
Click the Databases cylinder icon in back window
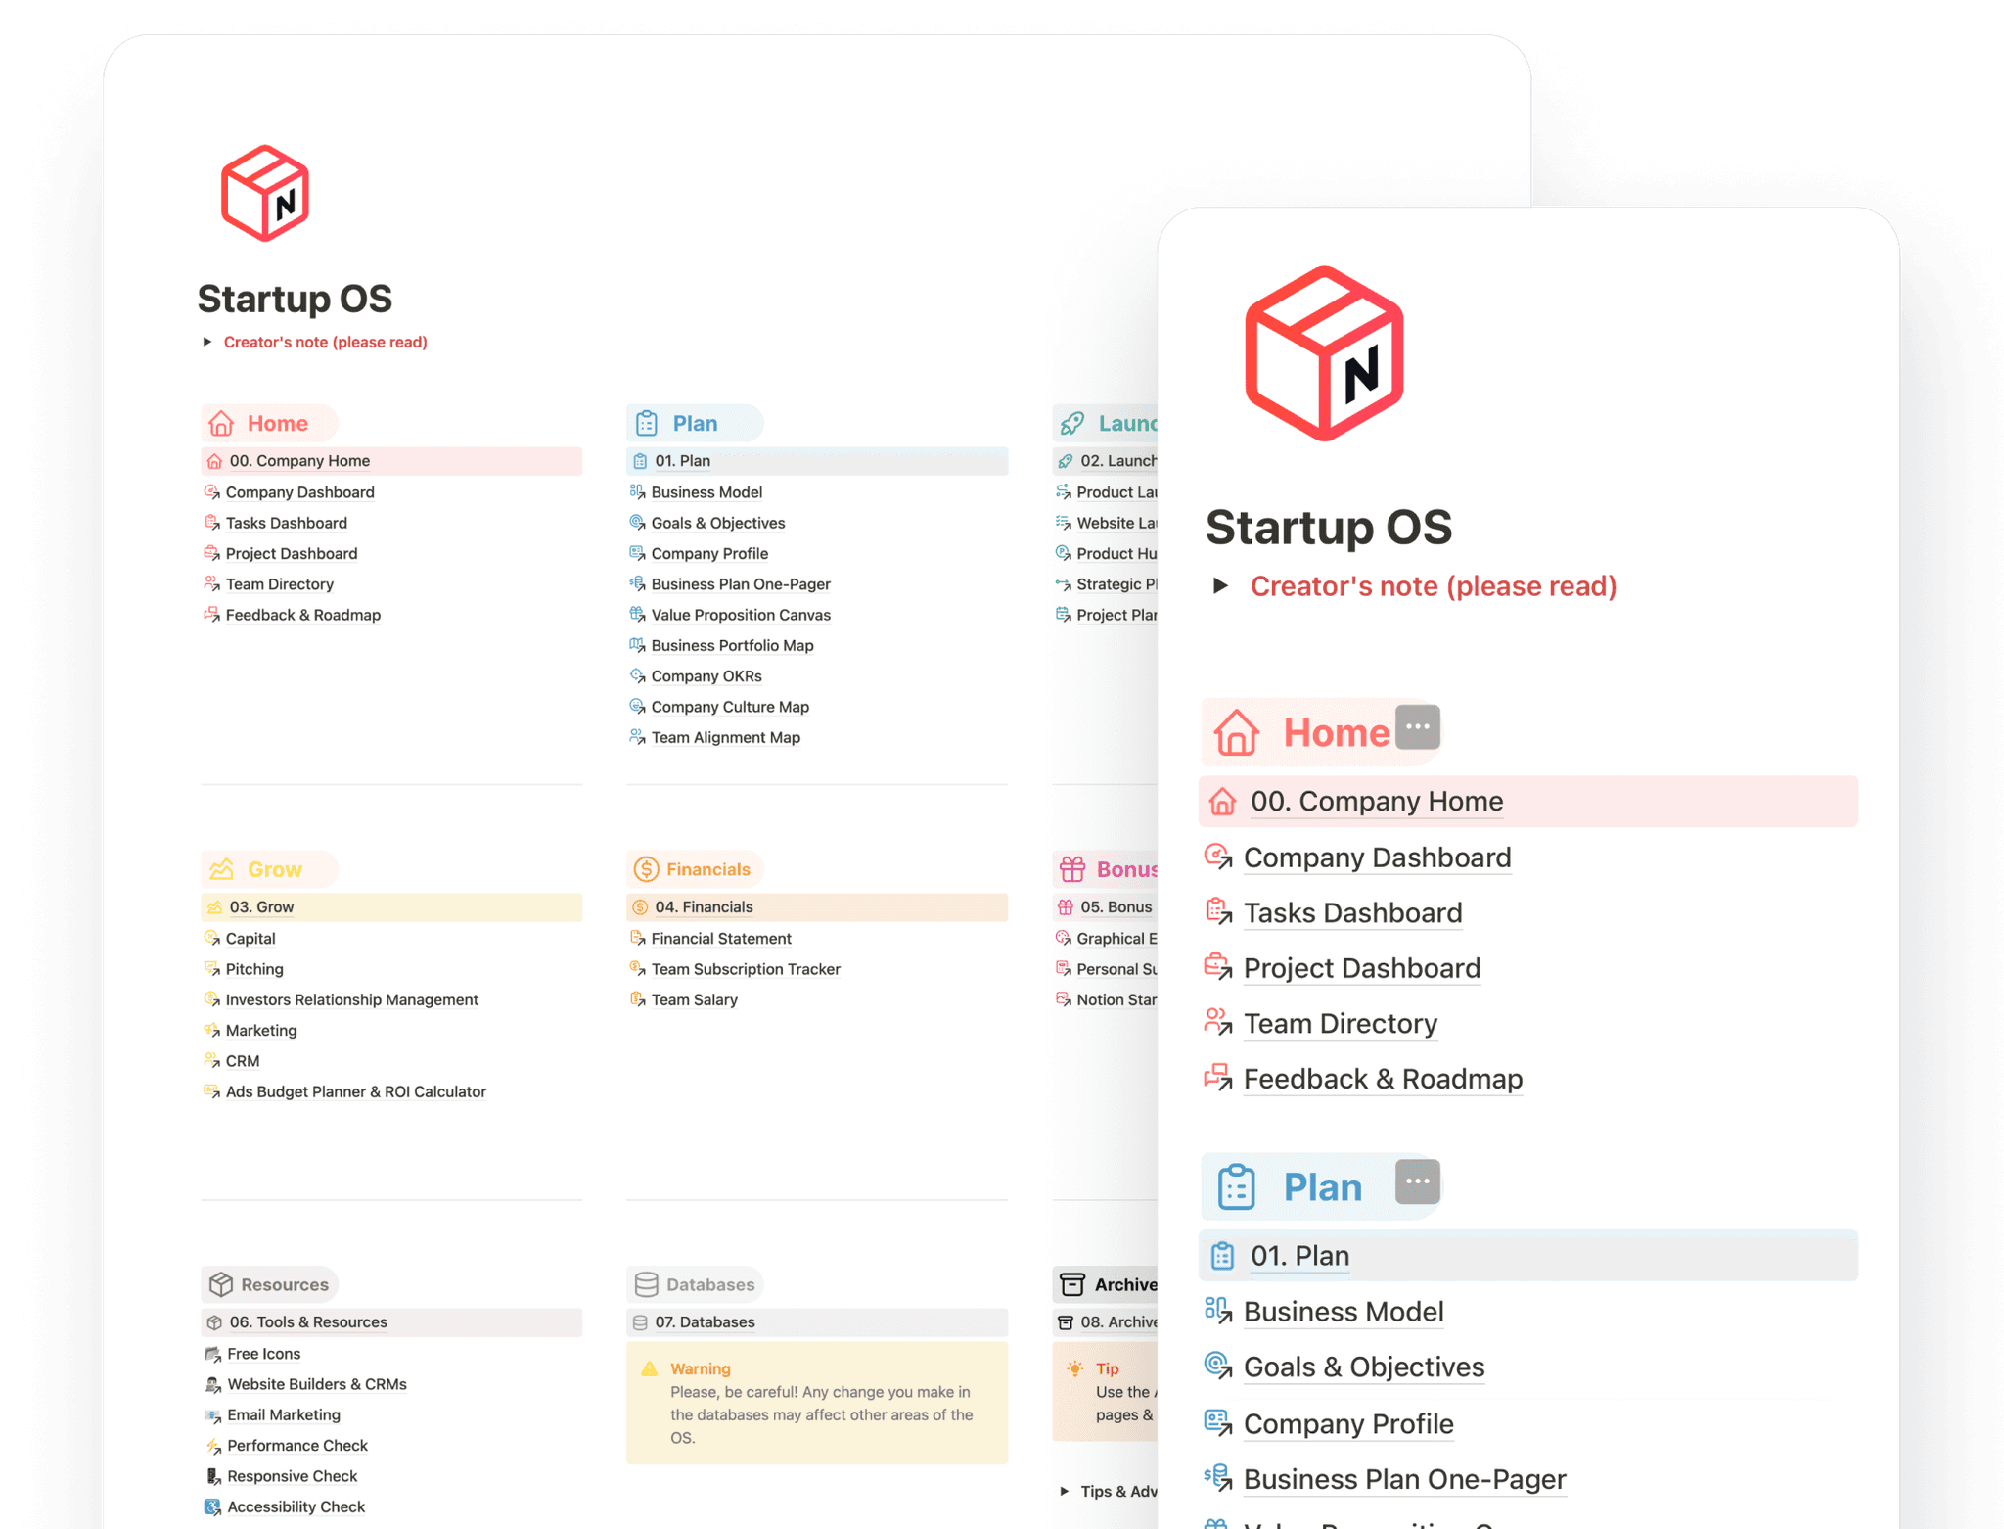click(646, 1284)
